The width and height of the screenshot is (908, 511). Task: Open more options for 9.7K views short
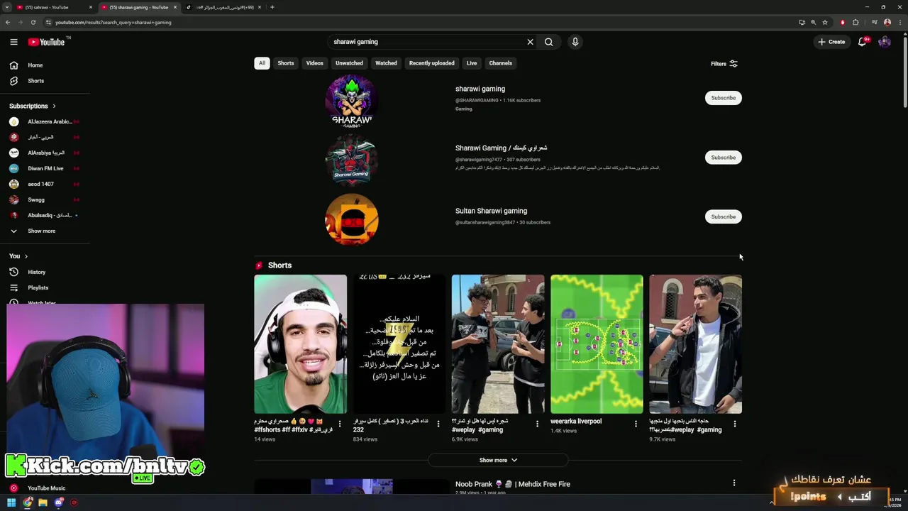click(735, 424)
